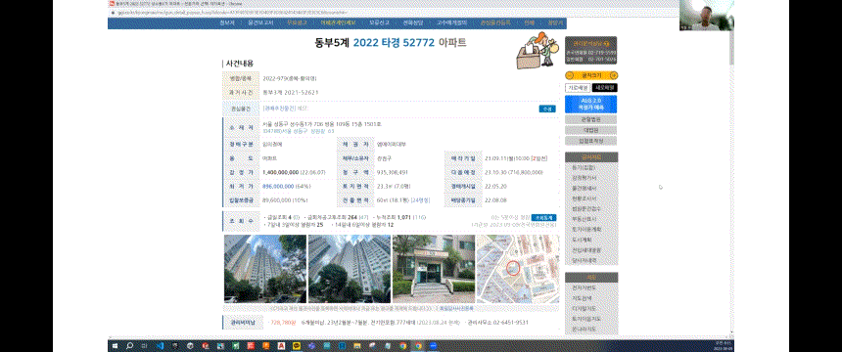Click the taskbar search magnifier icon
842x352 pixels.
[129, 346]
